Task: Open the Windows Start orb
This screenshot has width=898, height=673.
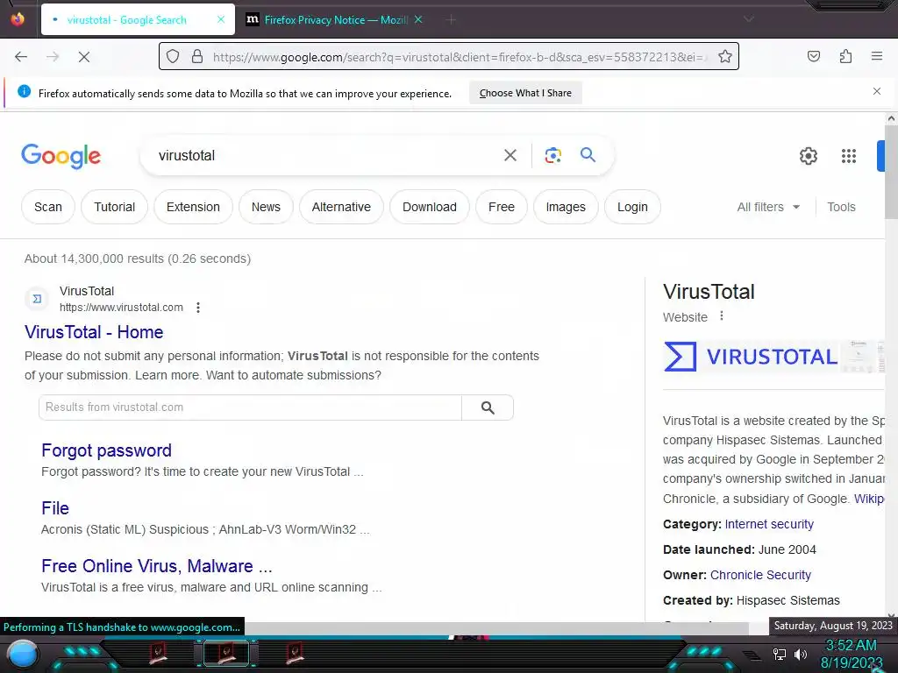Action: pos(22,654)
